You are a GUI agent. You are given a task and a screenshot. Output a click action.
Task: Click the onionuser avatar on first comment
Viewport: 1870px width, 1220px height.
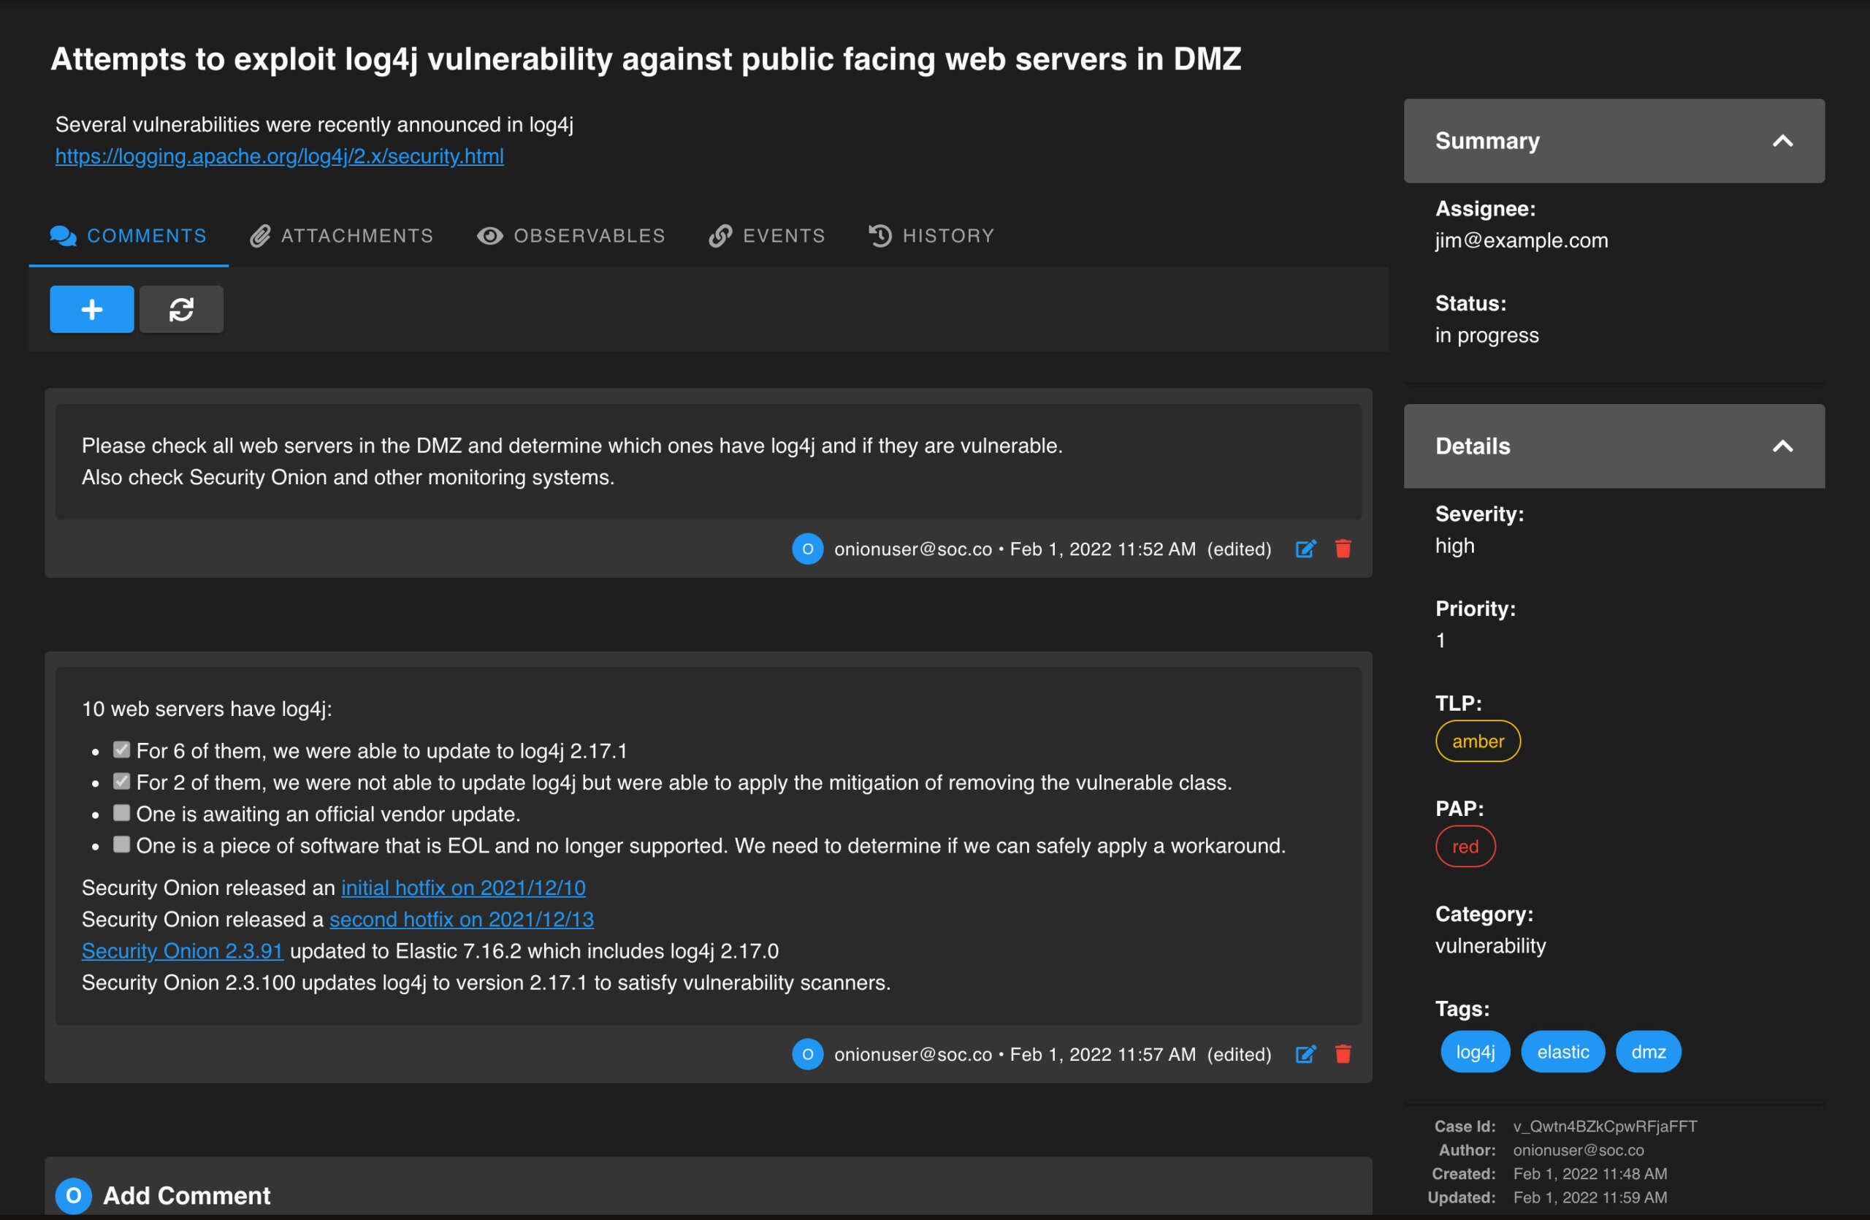coord(807,549)
